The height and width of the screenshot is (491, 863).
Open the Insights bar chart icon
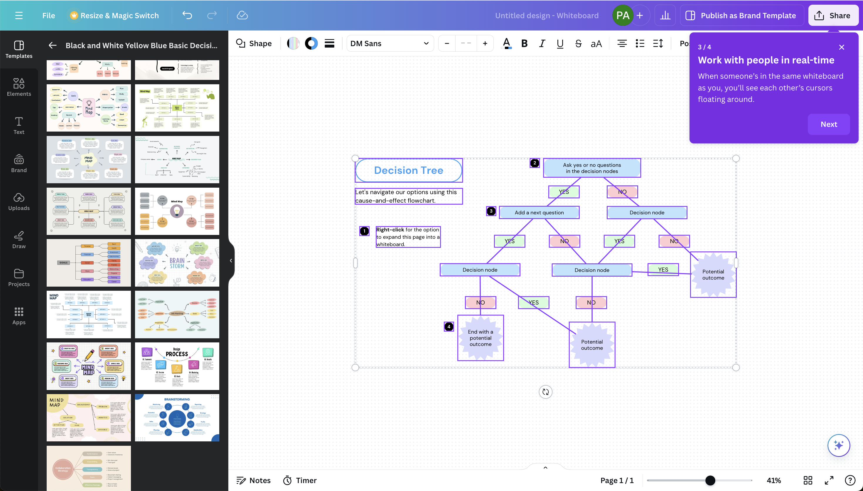click(x=665, y=16)
